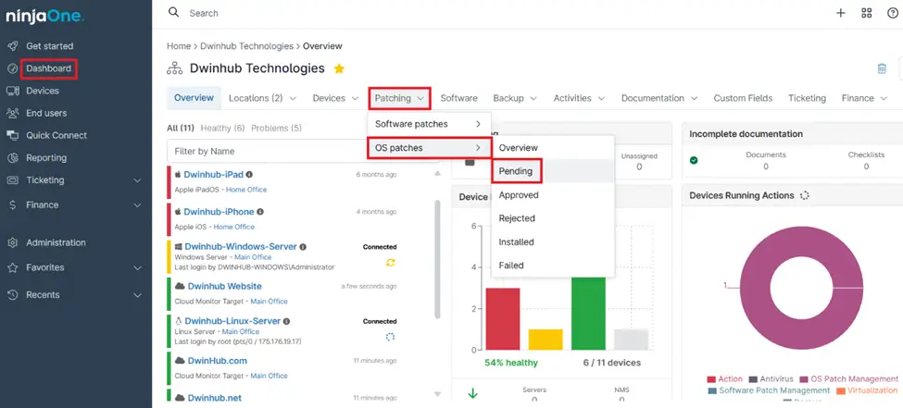Choose Installed in OS patches submenu
The image size is (903, 408).
coord(553,242)
